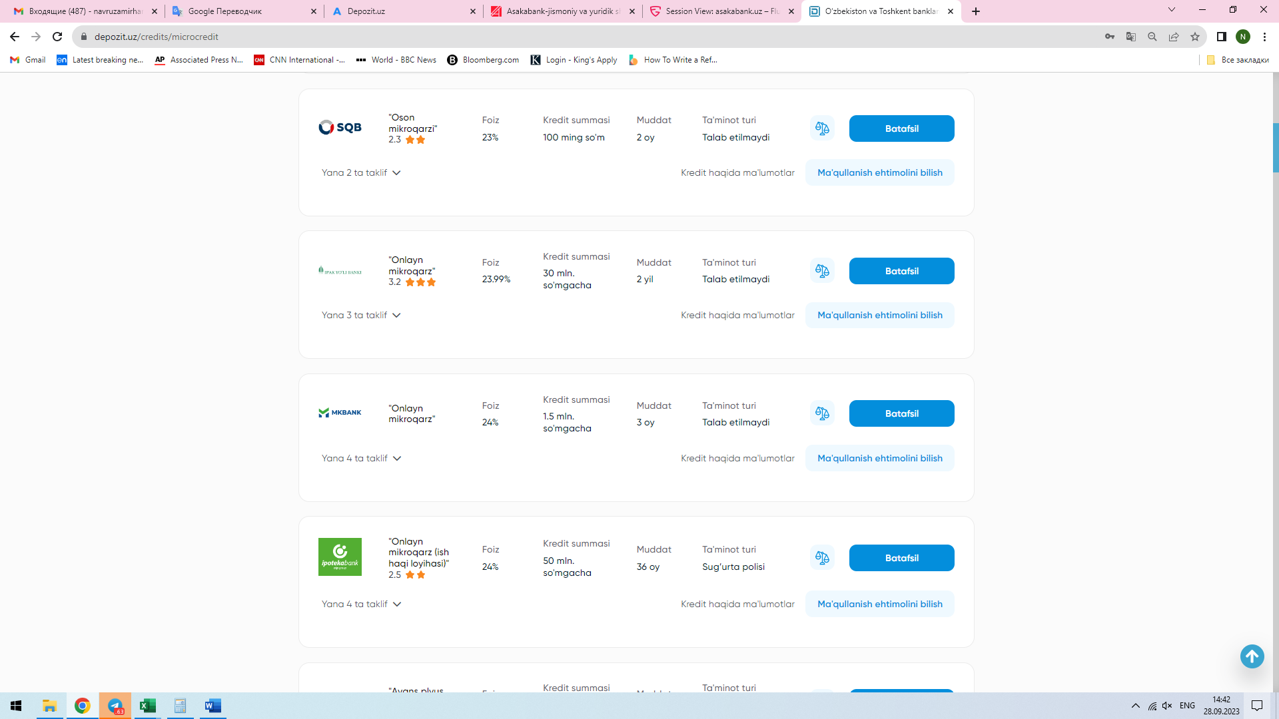Bookmark this page with the star icon
Image resolution: width=1279 pixels, height=719 pixels.
click(x=1195, y=37)
